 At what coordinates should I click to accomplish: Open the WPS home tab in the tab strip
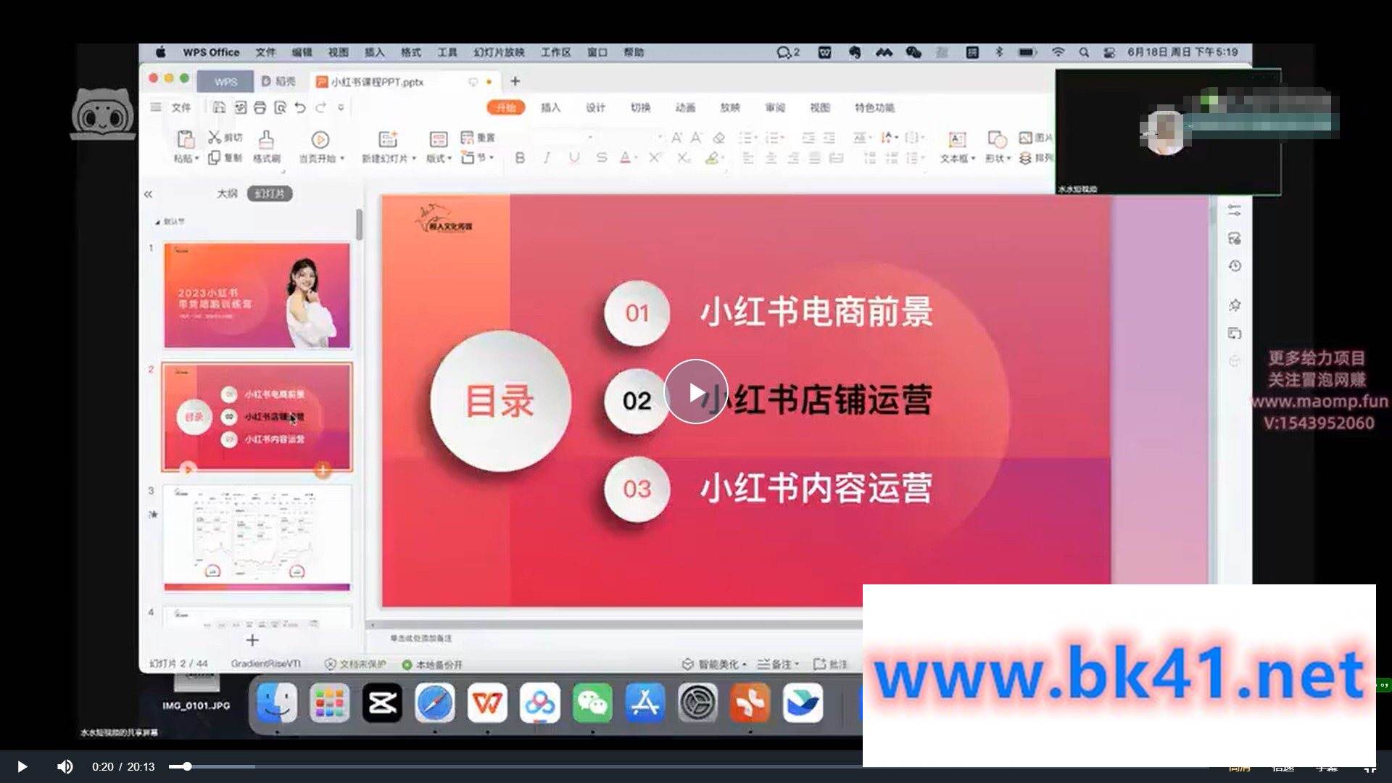[x=225, y=82]
